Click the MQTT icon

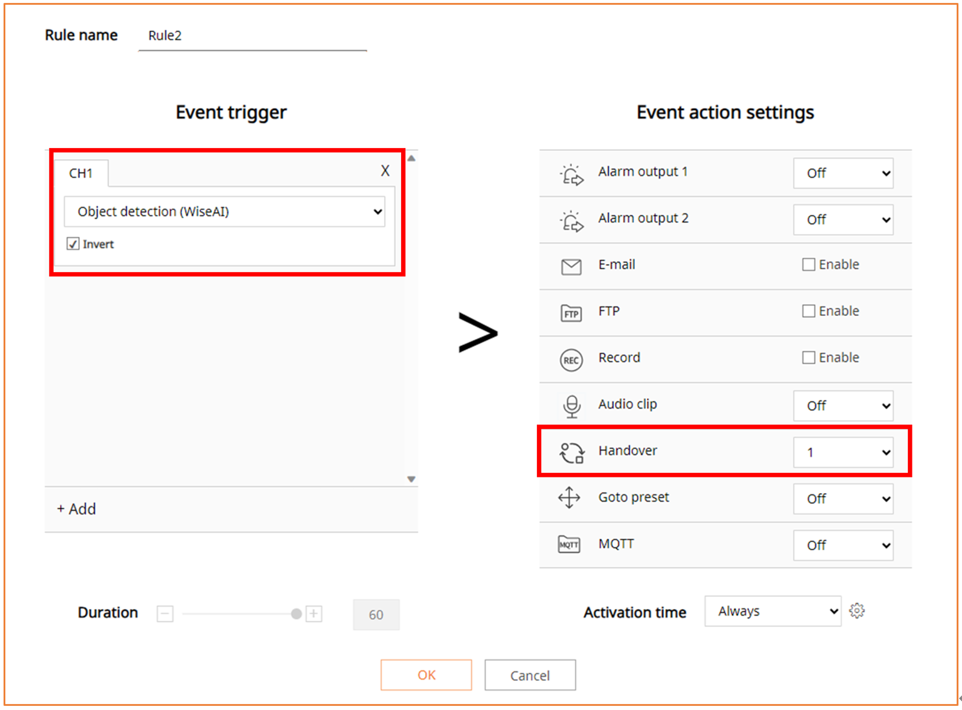[x=569, y=545]
